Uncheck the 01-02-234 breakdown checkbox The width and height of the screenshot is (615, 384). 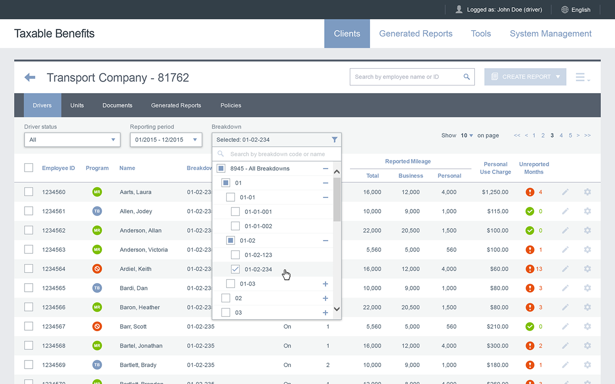pyautogui.click(x=235, y=269)
